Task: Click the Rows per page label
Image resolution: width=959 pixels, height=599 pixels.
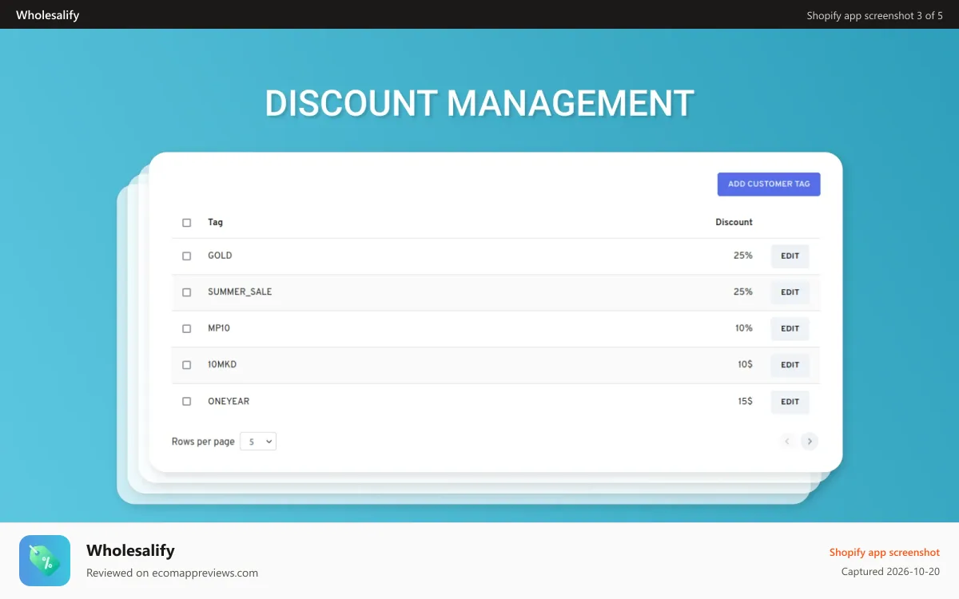Action: [203, 442]
